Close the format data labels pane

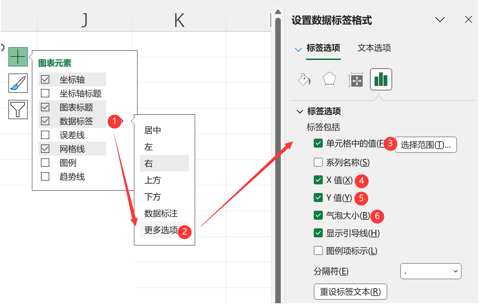468,20
